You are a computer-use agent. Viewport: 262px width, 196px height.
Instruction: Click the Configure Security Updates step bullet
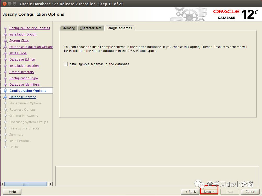5,28
